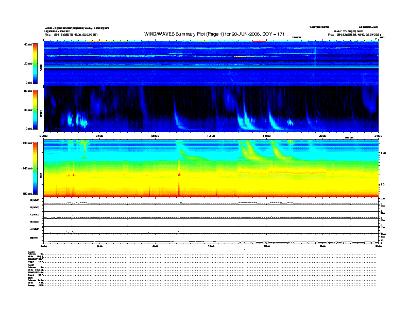The width and height of the screenshot is (408, 316).
Task: Click the bright radio burst near 14:00 in RAD1
Action: point(245,121)
